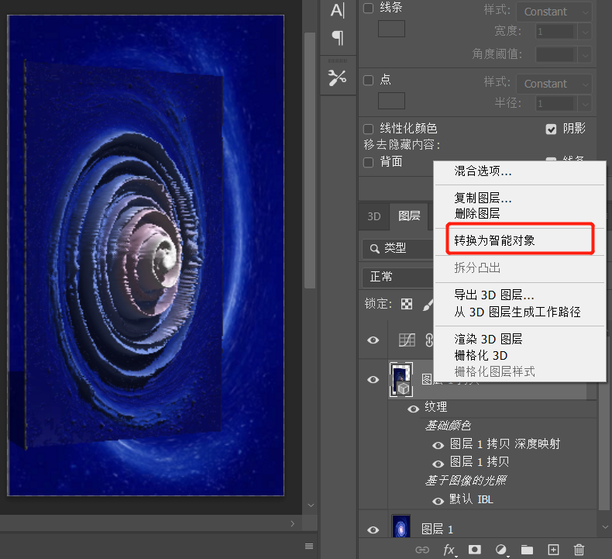Open the 正常 blend mode dropdown
Viewport: 612px width, 559px height.
(x=398, y=277)
